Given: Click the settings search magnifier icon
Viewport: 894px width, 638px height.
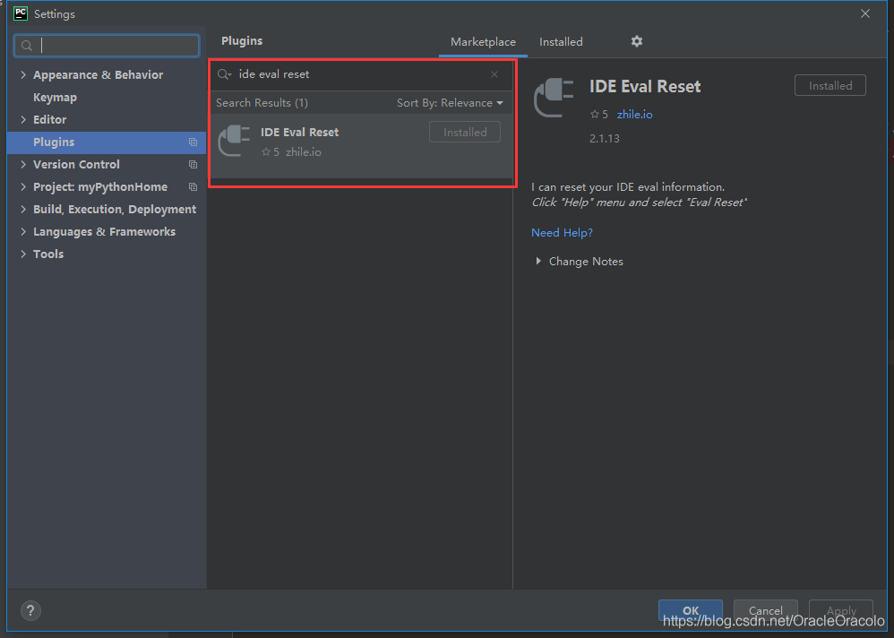Looking at the screenshot, I should click(26, 46).
